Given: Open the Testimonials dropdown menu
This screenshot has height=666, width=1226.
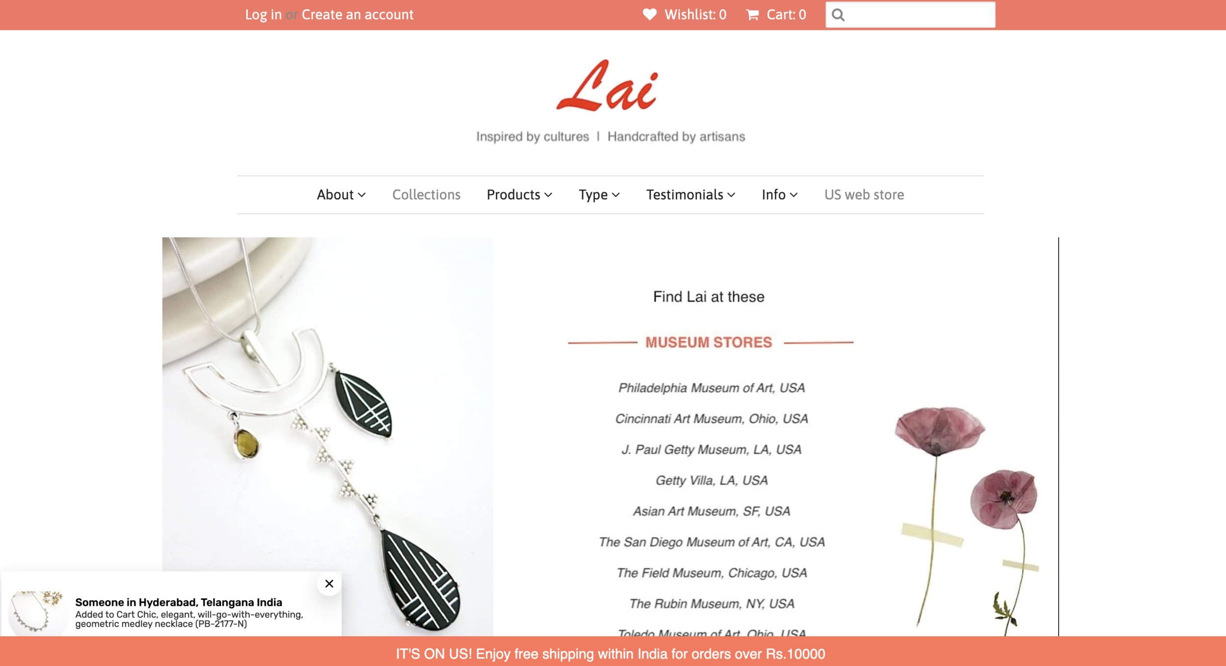Looking at the screenshot, I should pos(690,195).
